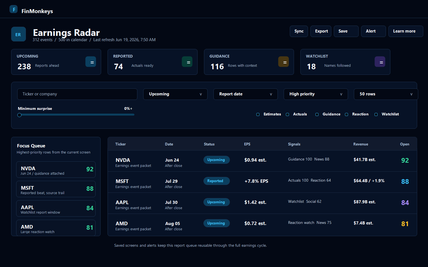The height and width of the screenshot is (267, 428).
Task: Click the Jun 24 date cell
Action: click(x=172, y=160)
